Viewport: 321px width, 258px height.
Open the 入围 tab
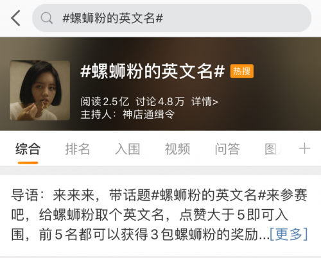[128, 149]
